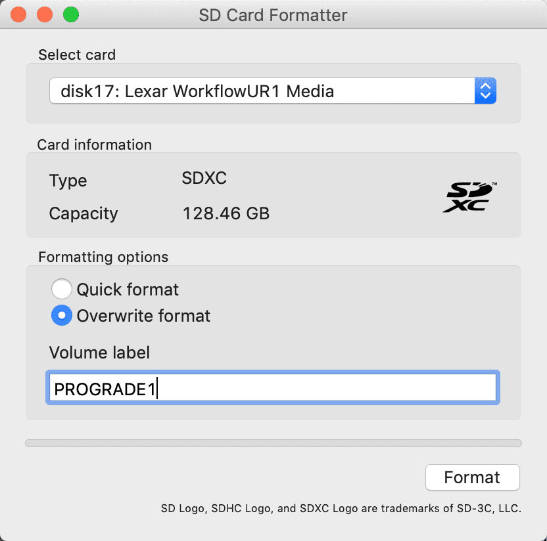Select the Quick format radio button
This screenshot has width=547, height=541.
62,289
